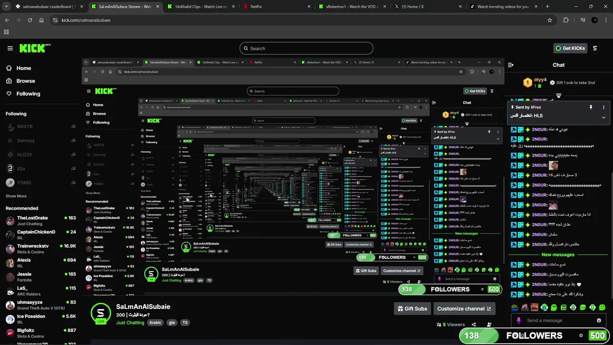
Task: Open iiFrox username in pinned message
Action: (535, 107)
